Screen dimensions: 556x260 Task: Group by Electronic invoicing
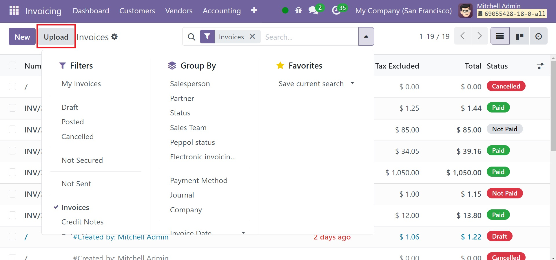(x=203, y=157)
